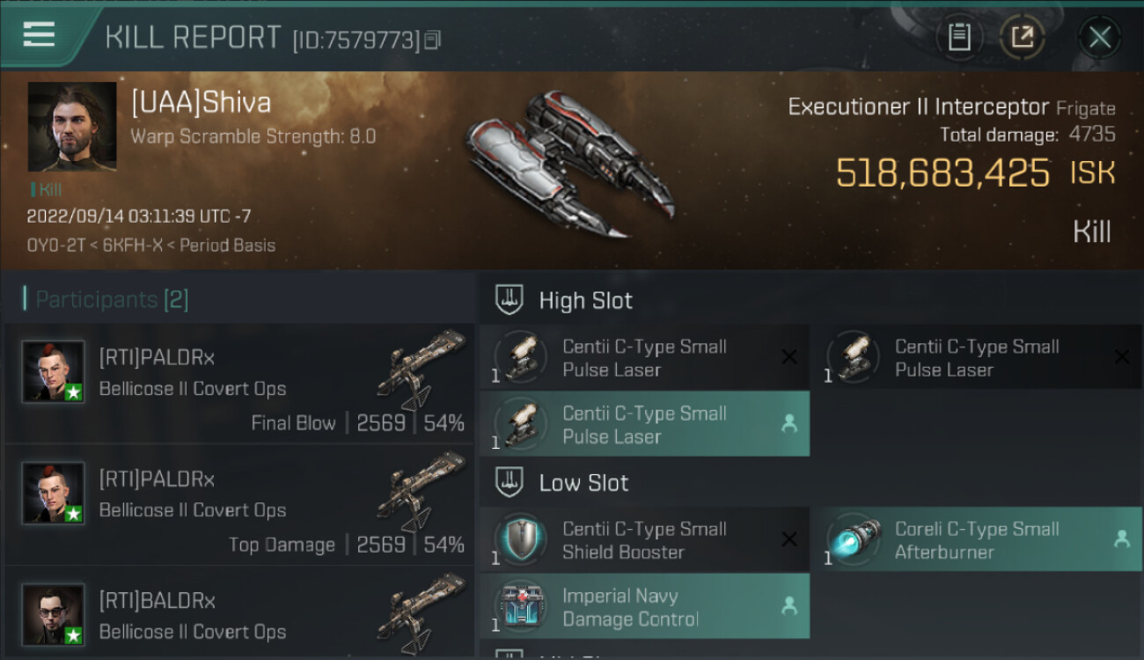Click the Final Blow Bellicose II ship icon

tap(422, 369)
